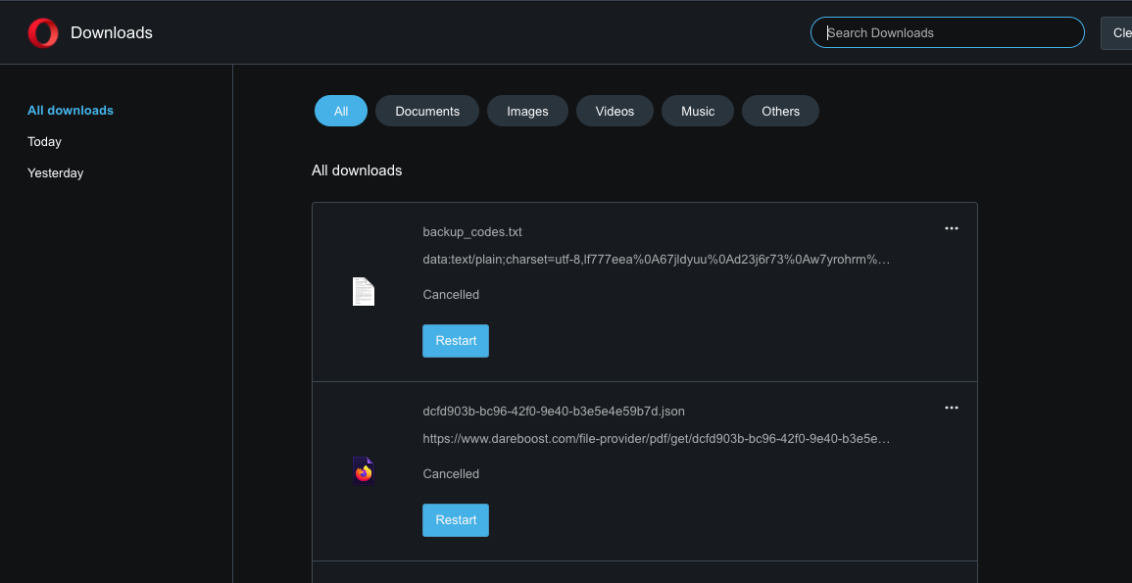Open the dareboost.com source URL
The width and height of the screenshot is (1132, 583).
pyautogui.click(x=657, y=439)
